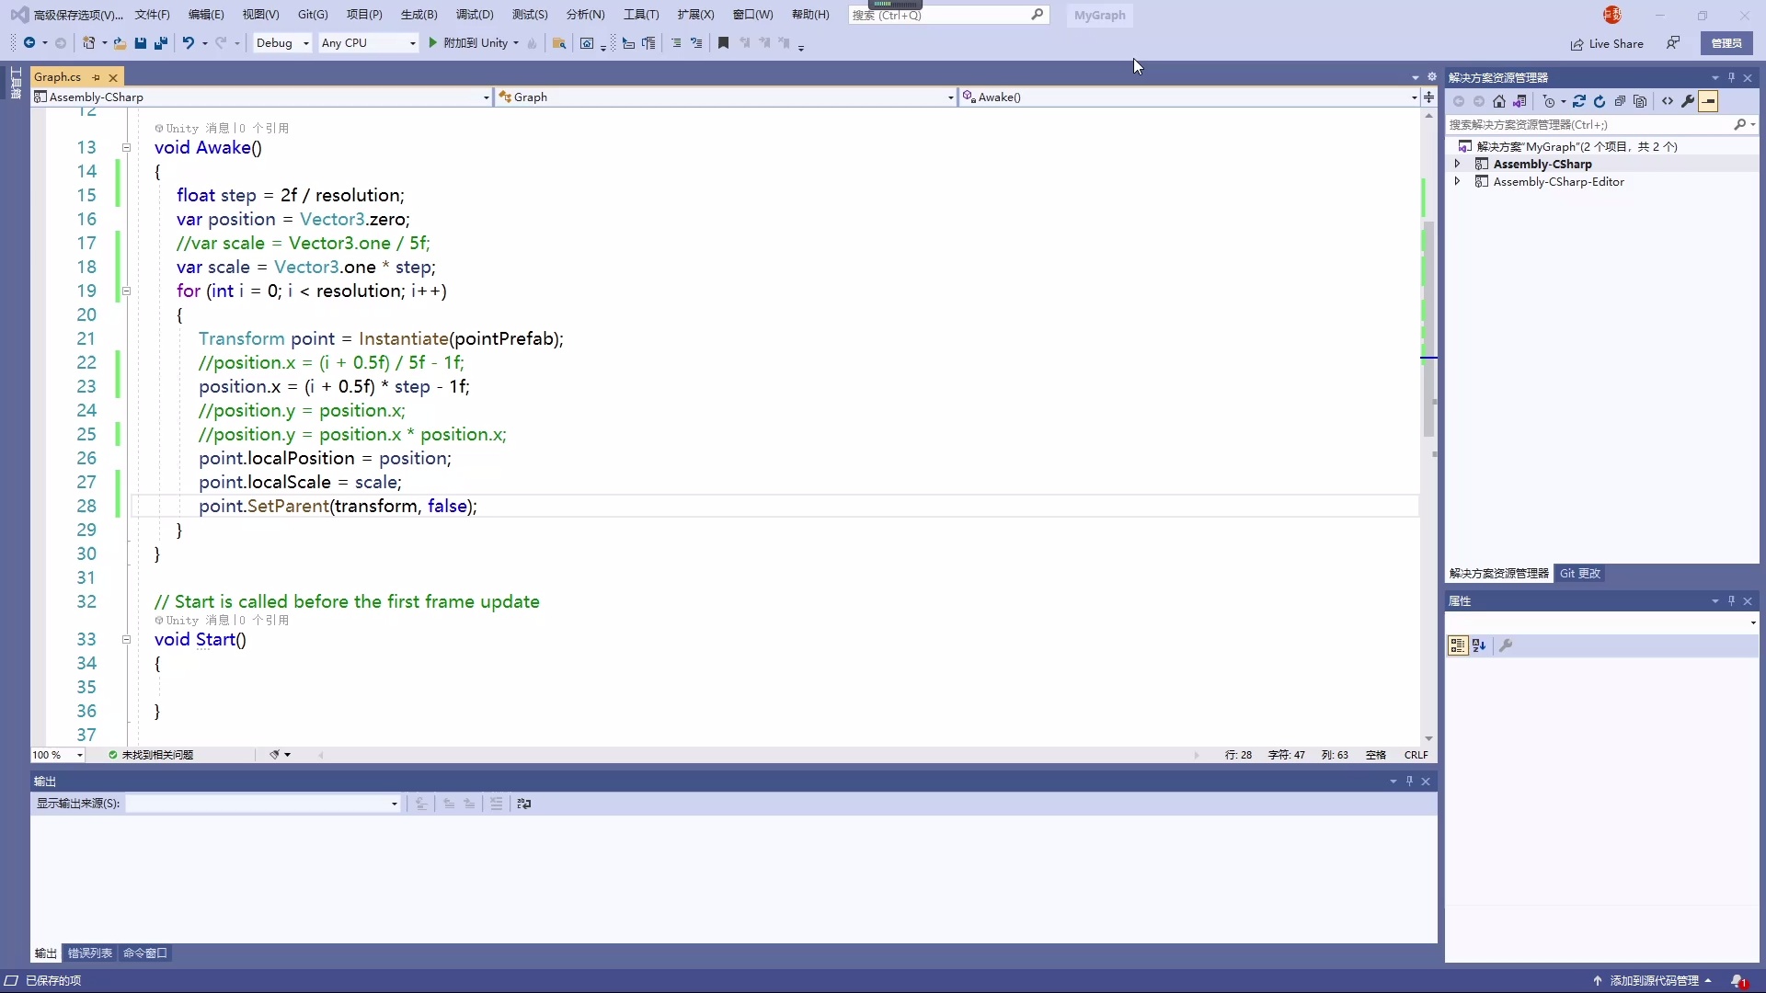Switch to the Git 更改 tab
Viewport: 1766px width, 993px height.
1579,574
